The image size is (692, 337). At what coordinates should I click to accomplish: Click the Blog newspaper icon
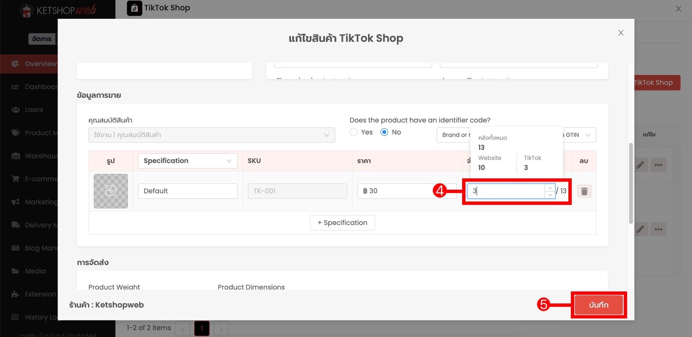[x=15, y=248]
